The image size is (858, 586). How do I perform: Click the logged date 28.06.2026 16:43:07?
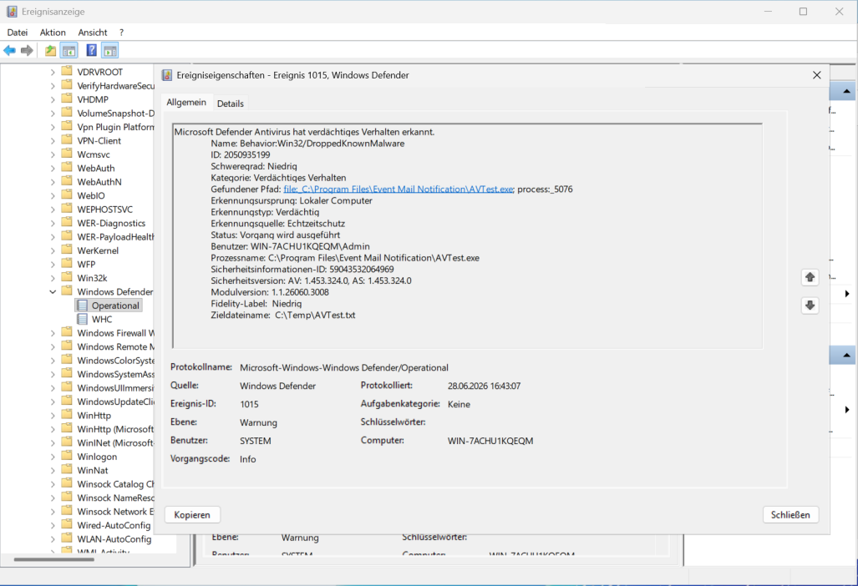click(x=484, y=386)
